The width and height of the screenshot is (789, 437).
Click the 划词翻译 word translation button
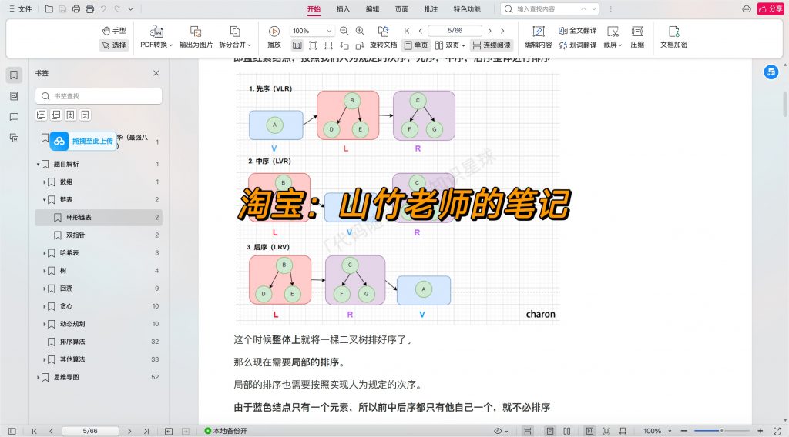click(x=578, y=45)
